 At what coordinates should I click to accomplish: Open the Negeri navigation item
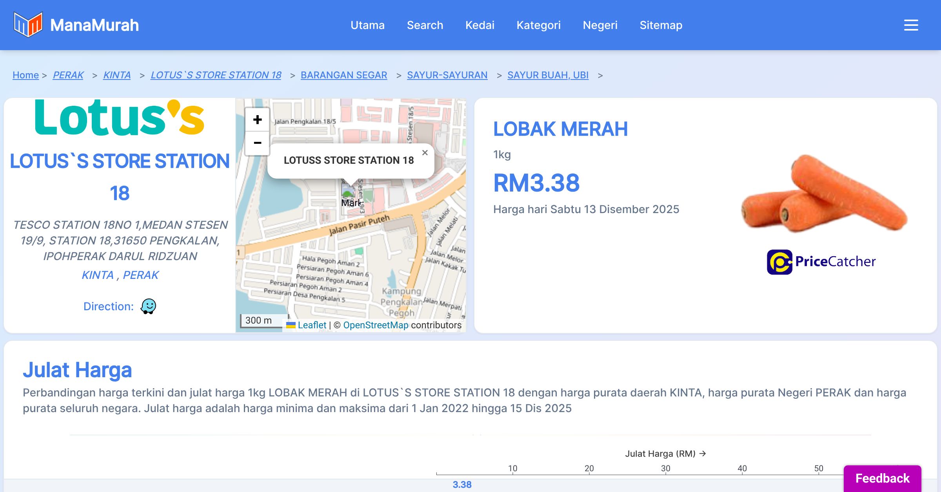pos(600,25)
